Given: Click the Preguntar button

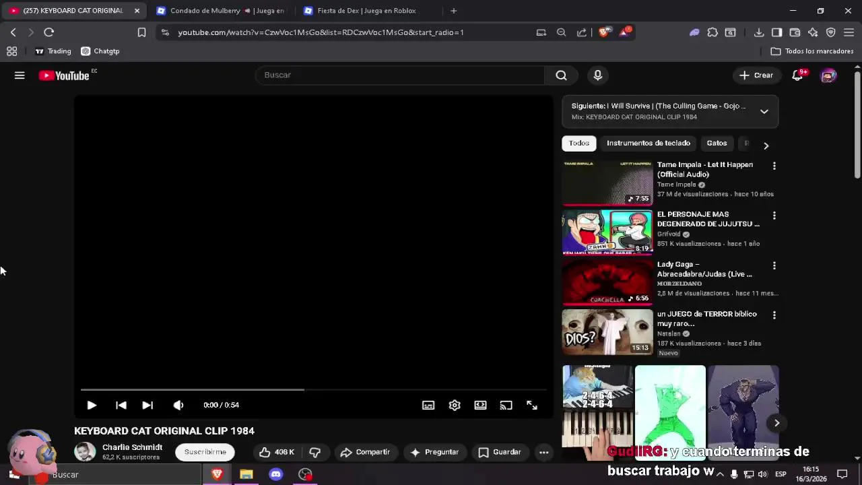Looking at the screenshot, I should pos(434,452).
